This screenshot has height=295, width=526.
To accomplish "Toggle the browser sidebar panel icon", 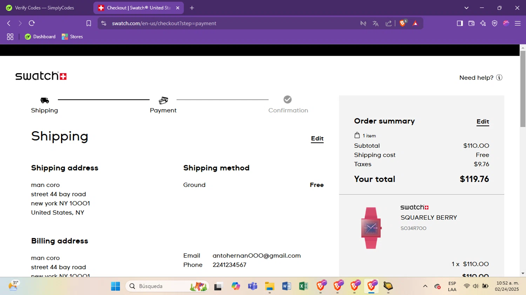I will coord(460,23).
